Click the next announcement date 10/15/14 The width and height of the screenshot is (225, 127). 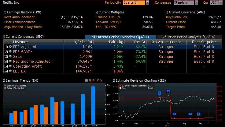pyautogui.click(x=75, y=17)
